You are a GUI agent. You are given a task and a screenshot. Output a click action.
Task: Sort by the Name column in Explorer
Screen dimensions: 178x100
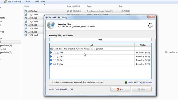pyautogui.click(x=27, y=6)
